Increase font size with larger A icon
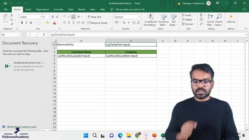Screen dimensions: 249x140 point(53,17)
